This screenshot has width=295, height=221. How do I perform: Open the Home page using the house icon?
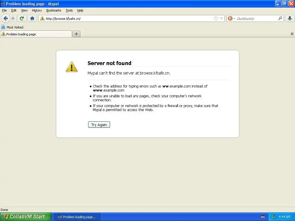(x=32, y=18)
